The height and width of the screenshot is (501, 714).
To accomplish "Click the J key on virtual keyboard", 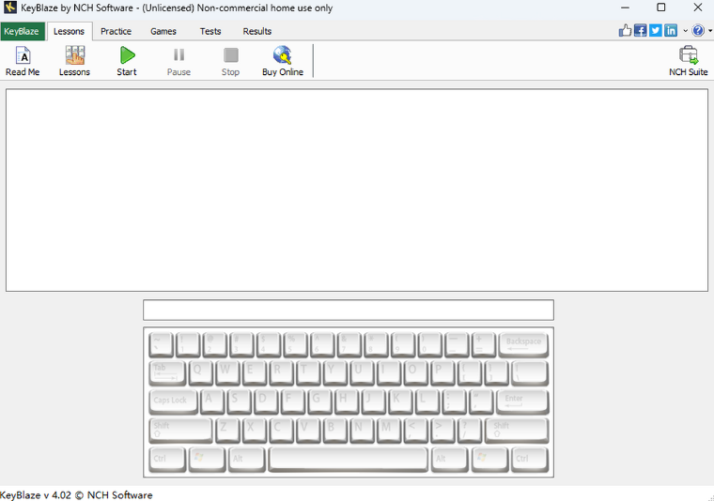I will click(373, 402).
